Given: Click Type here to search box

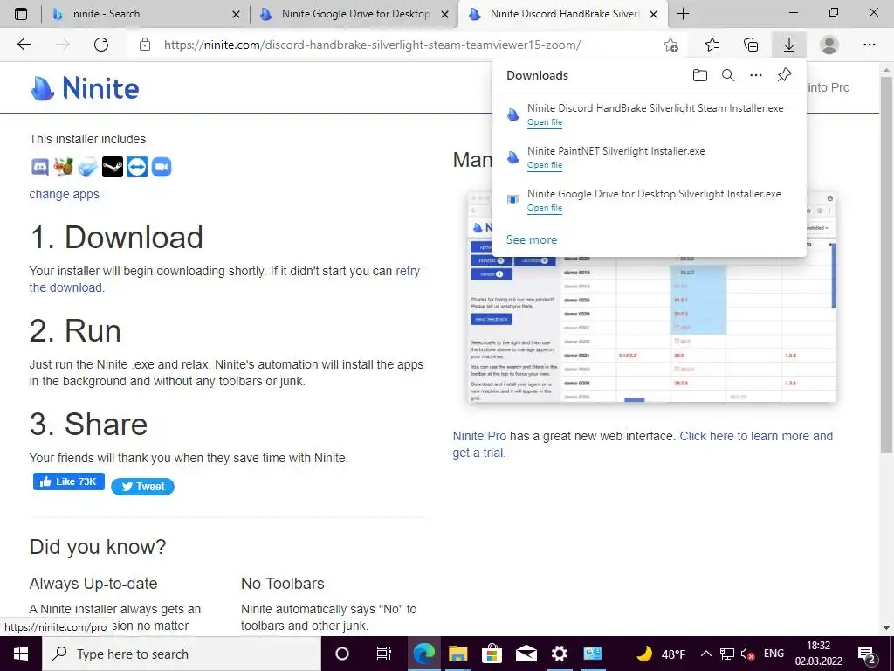Looking at the screenshot, I should (182, 654).
